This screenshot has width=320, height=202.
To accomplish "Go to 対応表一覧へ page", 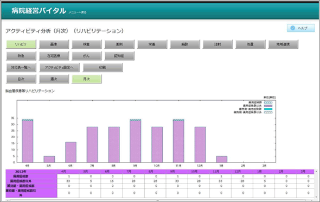I will coord(21,68).
